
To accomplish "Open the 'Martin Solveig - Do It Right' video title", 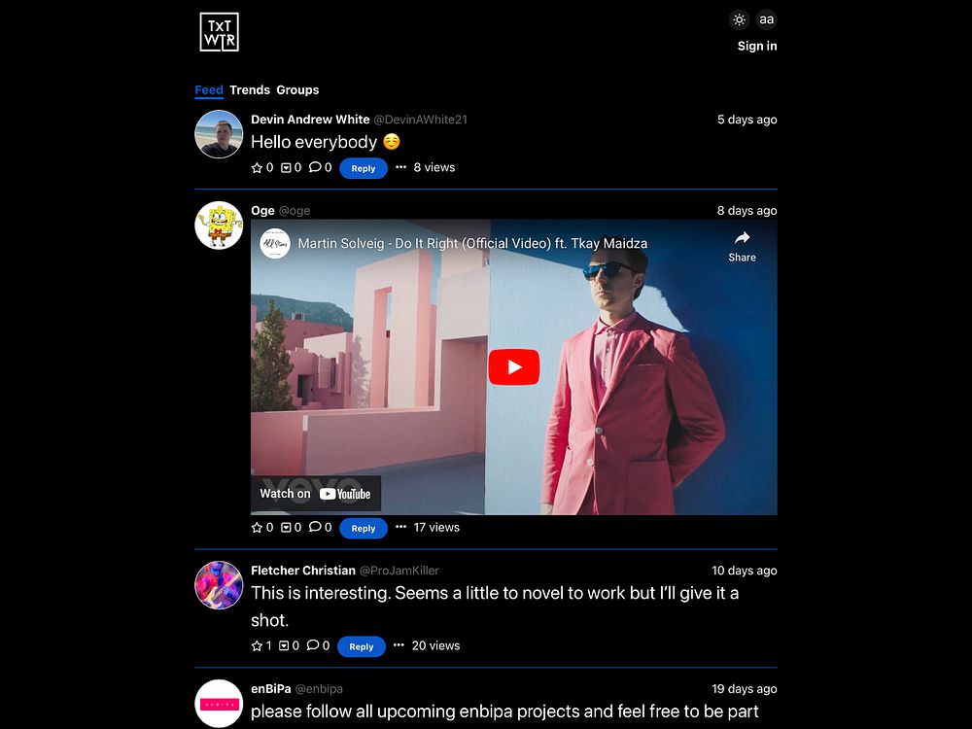I will (472, 243).
